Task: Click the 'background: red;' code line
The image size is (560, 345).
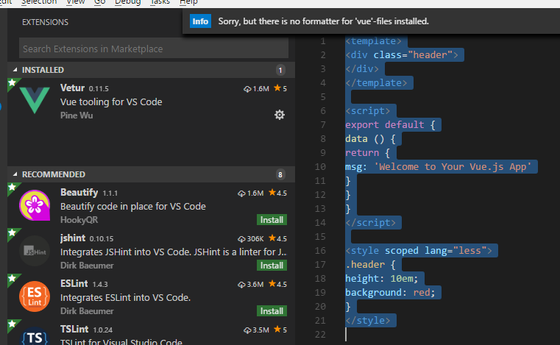Action: point(390,293)
